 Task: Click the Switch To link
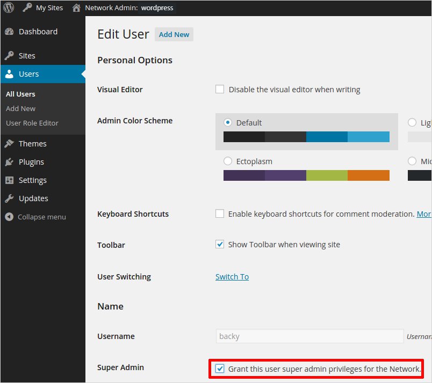click(x=232, y=277)
